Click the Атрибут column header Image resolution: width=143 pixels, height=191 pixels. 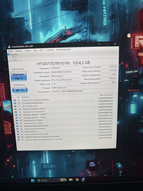[25, 97]
